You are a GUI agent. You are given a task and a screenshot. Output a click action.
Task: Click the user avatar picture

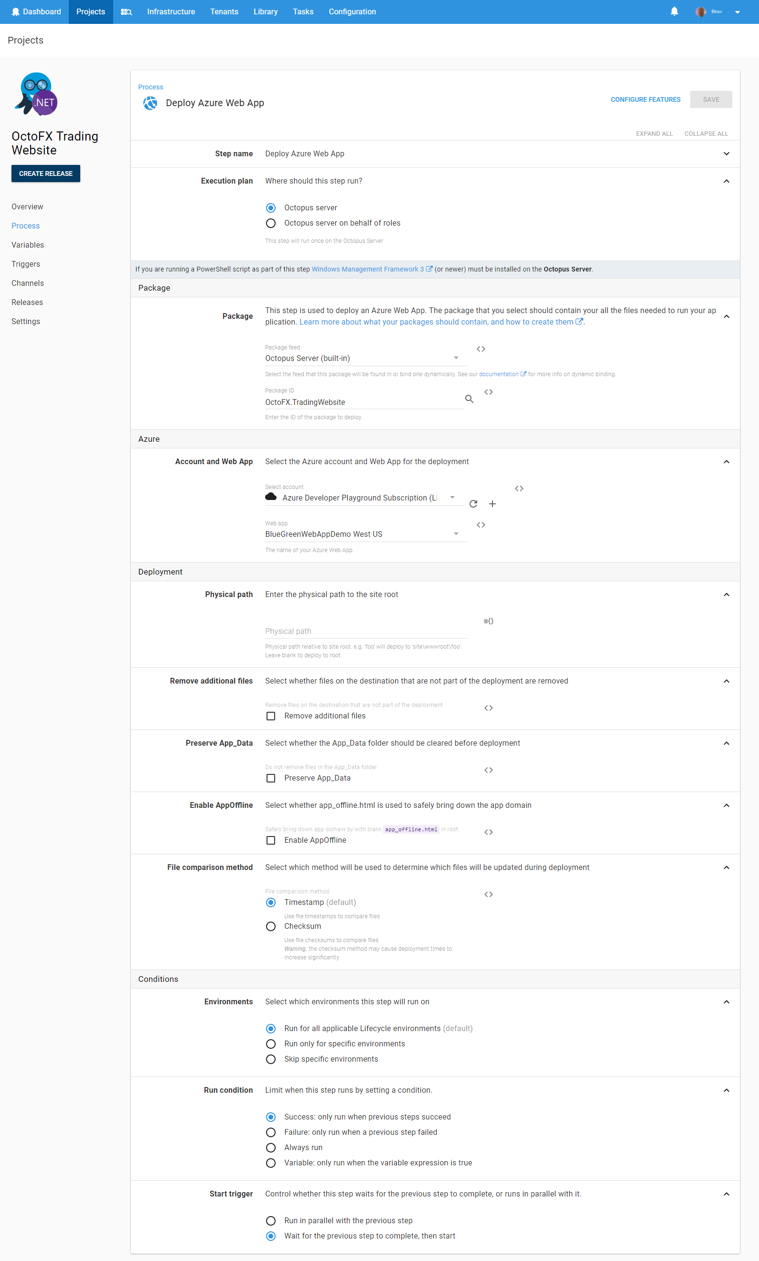click(x=700, y=12)
